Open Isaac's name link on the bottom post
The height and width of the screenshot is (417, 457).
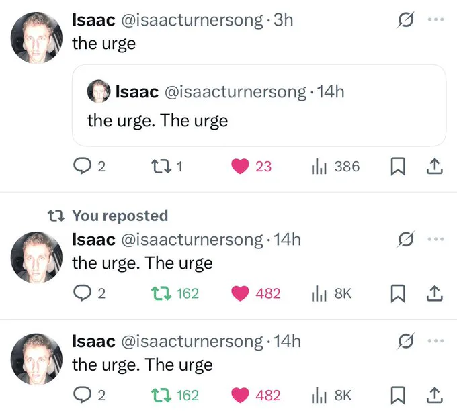[x=93, y=341]
